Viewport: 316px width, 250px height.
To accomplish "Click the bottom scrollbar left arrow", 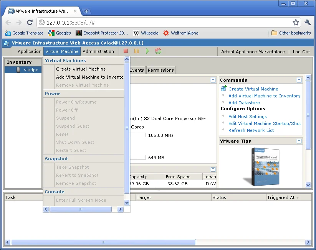I will click(7, 242).
